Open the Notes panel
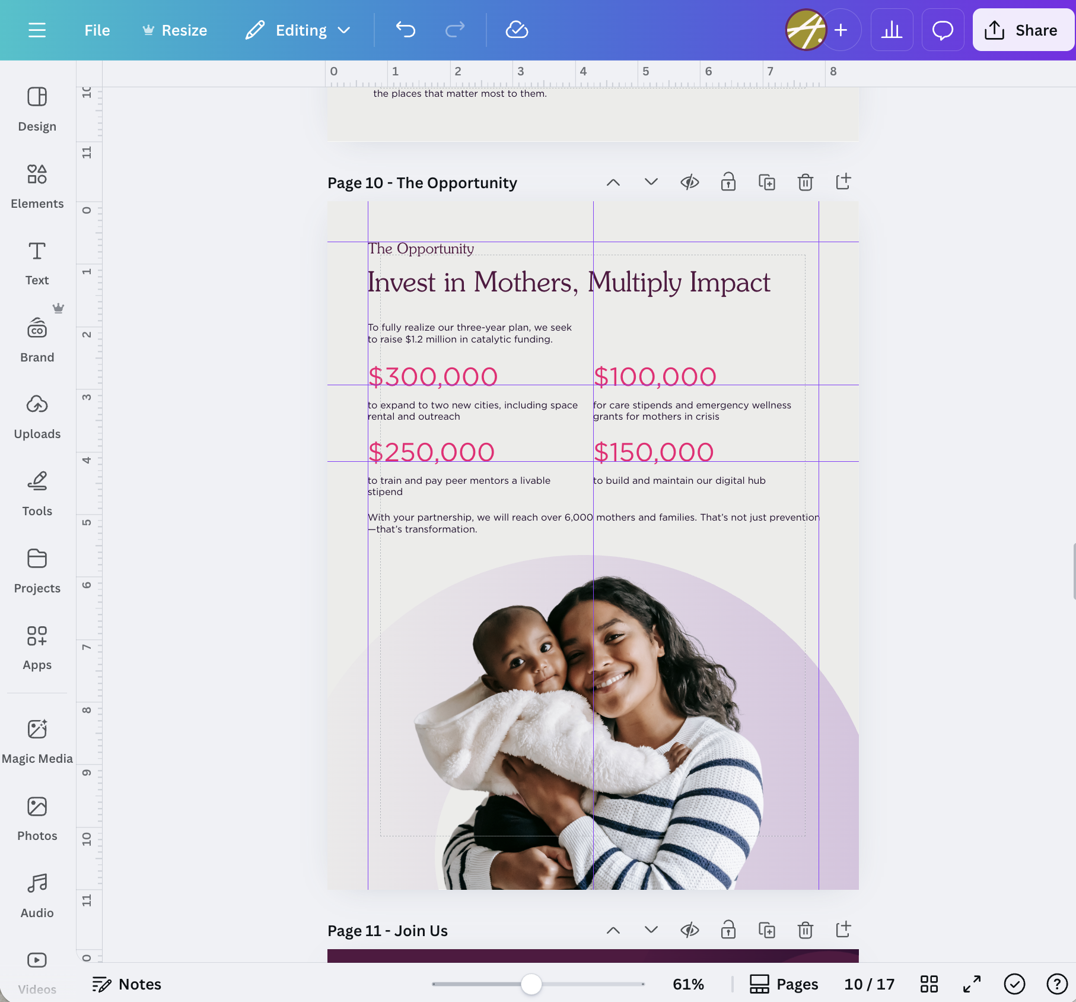Screen dimensions: 1076x1002 pos(127,984)
